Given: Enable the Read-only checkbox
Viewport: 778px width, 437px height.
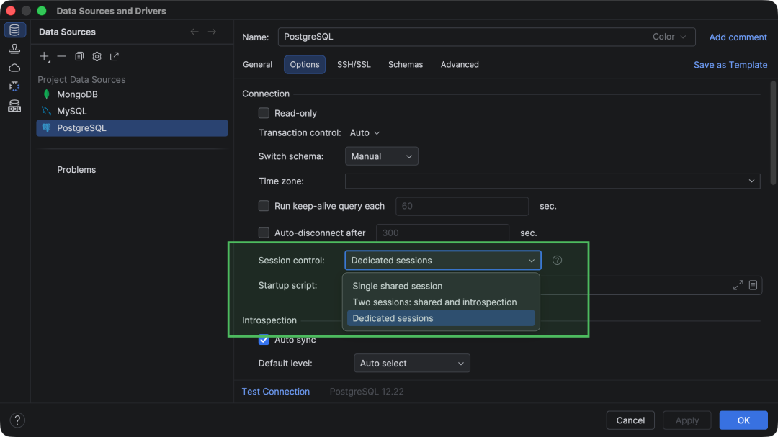Looking at the screenshot, I should (x=264, y=113).
